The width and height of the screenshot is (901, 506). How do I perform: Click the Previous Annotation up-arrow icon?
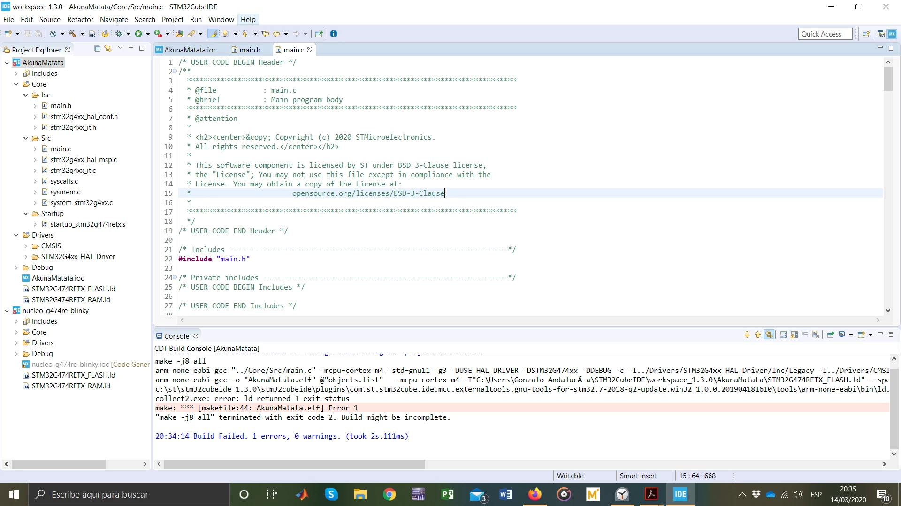point(245,34)
